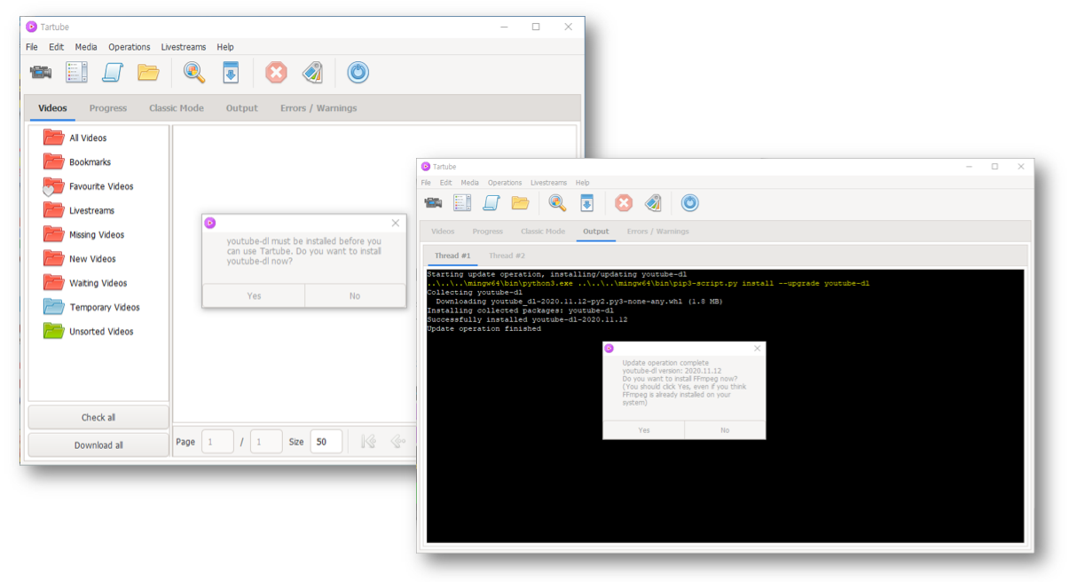Click the previous page arrow button
The width and height of the screenshot is (1069, 582).
pyautogui.click(x=398, y=442)
